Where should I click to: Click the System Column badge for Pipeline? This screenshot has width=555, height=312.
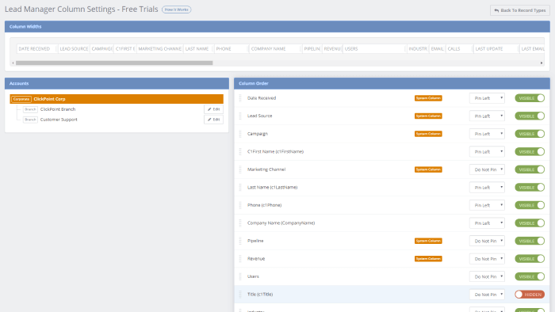pos(428,241)
